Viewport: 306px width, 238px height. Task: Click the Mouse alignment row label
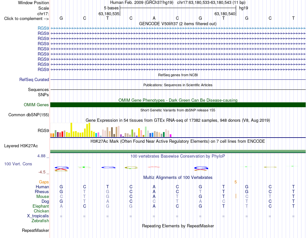pyautogui.click(x=43, y=196)
